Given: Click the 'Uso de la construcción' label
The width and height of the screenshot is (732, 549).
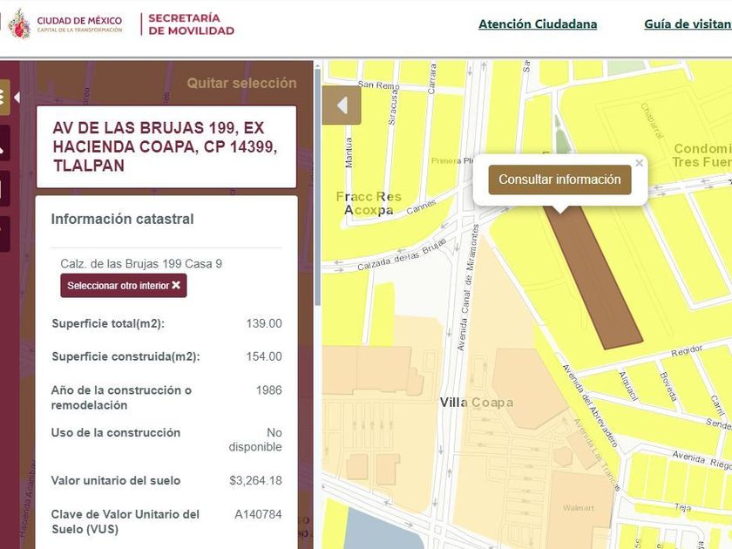Looking at the screenshot, I should tap(116, 433).
